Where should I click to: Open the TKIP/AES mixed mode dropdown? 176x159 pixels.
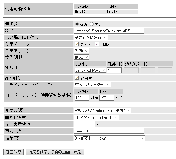point(96,117)
